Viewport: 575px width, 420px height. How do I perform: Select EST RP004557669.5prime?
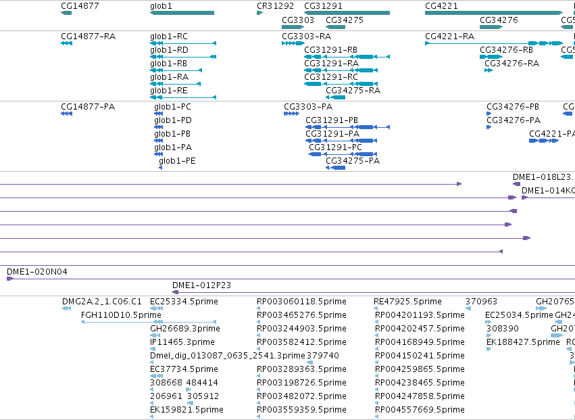click(377, 417)
